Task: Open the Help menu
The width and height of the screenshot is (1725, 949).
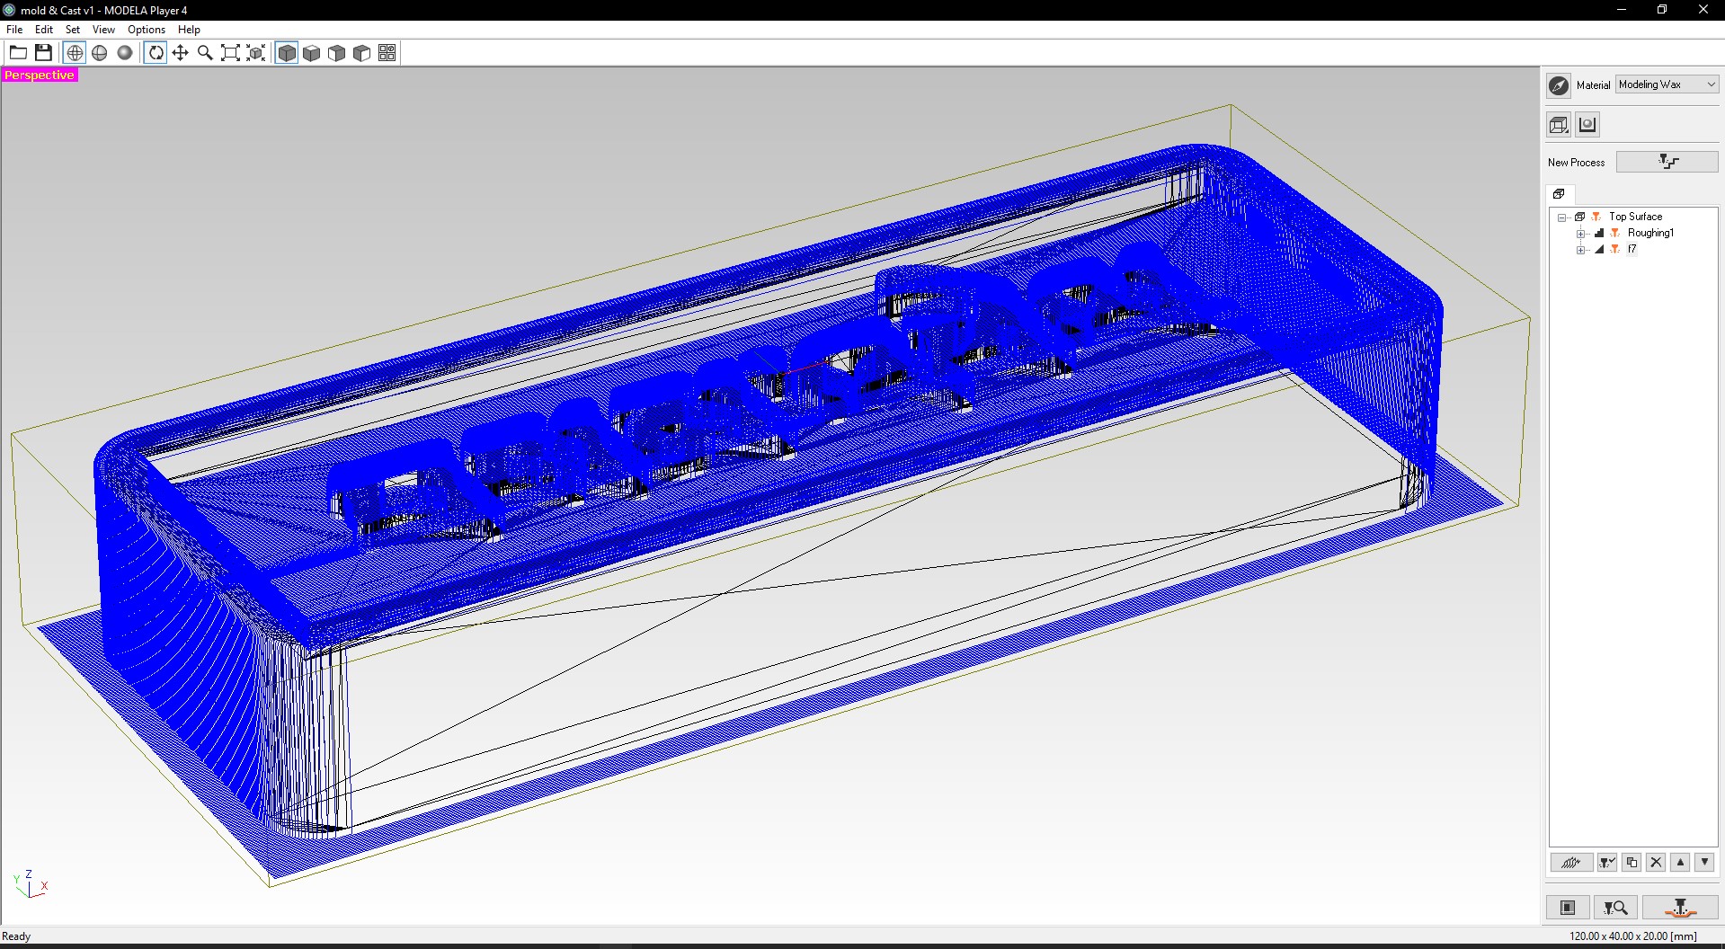Action: [x=189, y=29]
